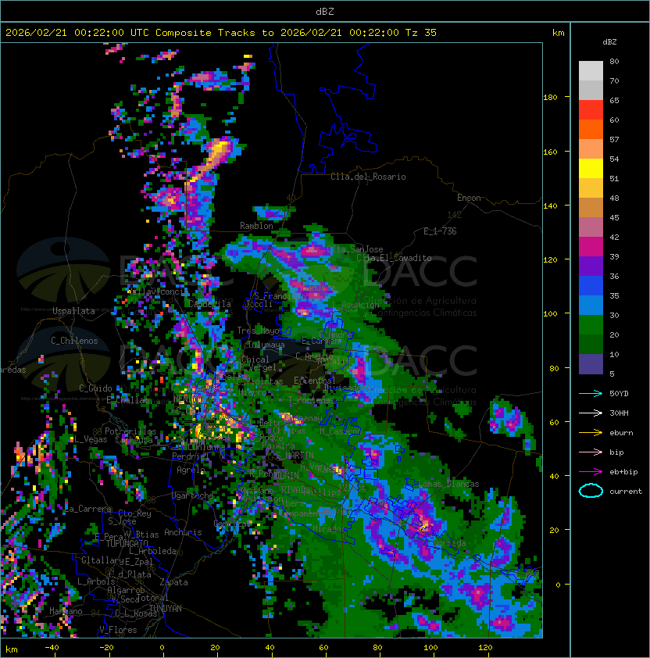
Task: Click the 'S_MARTIN' map label
Action: (x=295, y=456)
